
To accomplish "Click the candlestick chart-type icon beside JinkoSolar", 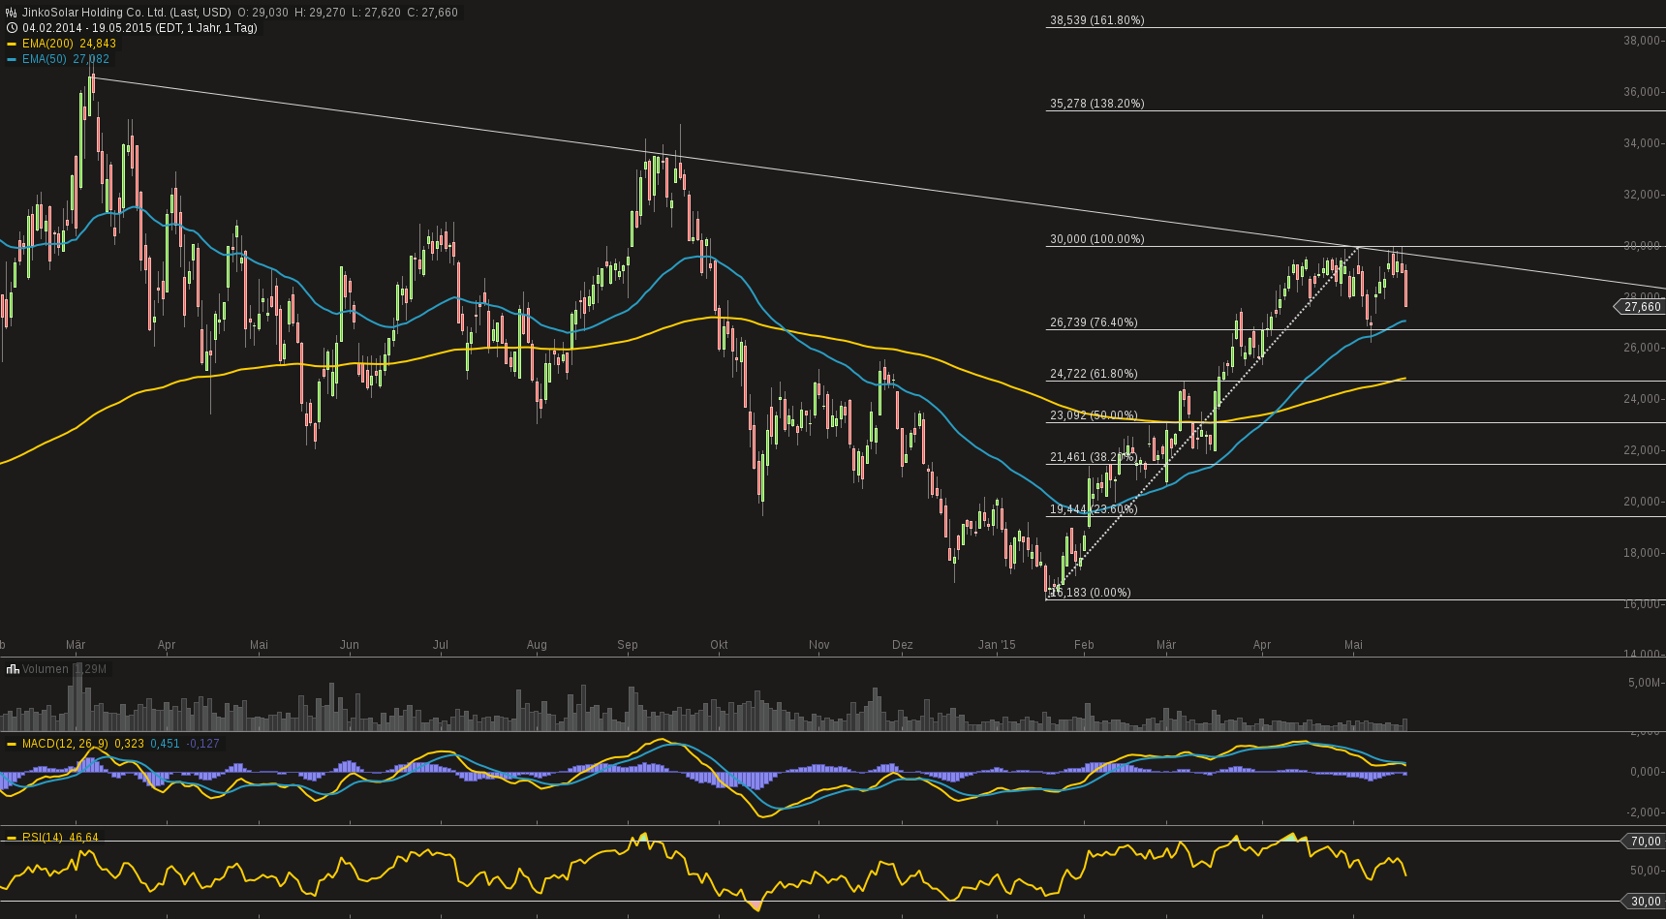I will (12, 13).
